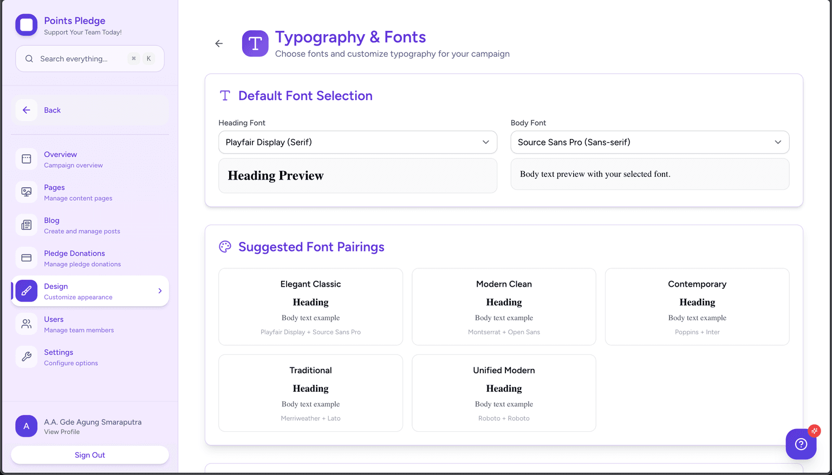The width and height of the screenshot is (832, 475).
Task: Pick the Unified Modern font pairing
Action: [x=504, y=393]
